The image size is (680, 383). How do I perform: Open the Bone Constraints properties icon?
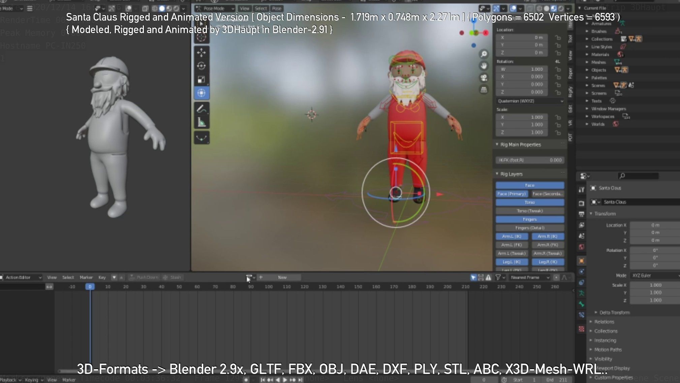pos(581,315)
